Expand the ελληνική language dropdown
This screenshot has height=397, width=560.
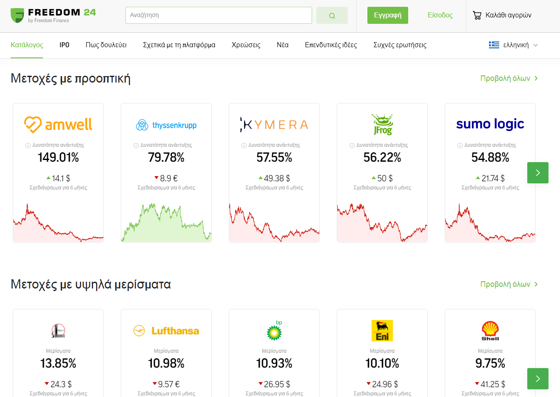[x=513, y=45]
